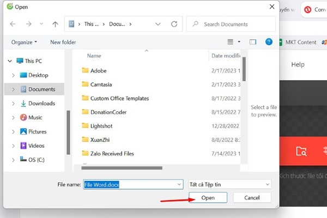Click the Forward navigation arrow
The width and height of the screenshot is (327, 218).
(28, 24)
